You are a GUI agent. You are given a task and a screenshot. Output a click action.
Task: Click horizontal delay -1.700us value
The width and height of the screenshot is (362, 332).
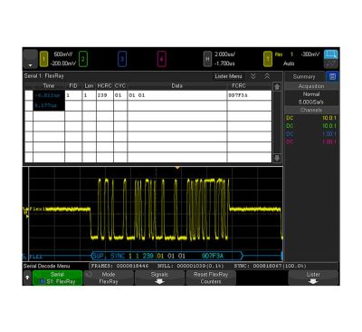(x=224, y=63)
